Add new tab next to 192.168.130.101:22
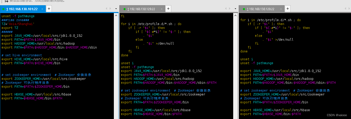Screen dimensions: 351x119 coord(49,9)
